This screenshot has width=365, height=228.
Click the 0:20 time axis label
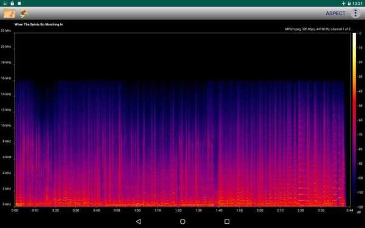(55, 210)
